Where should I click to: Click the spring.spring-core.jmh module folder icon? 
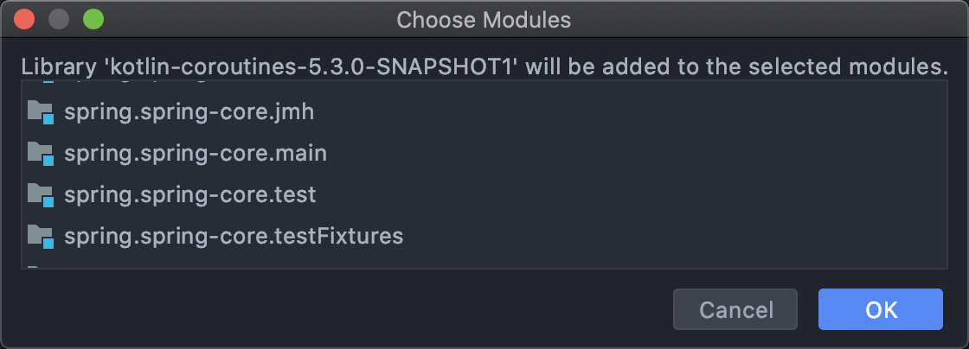[x=40, y=112]
